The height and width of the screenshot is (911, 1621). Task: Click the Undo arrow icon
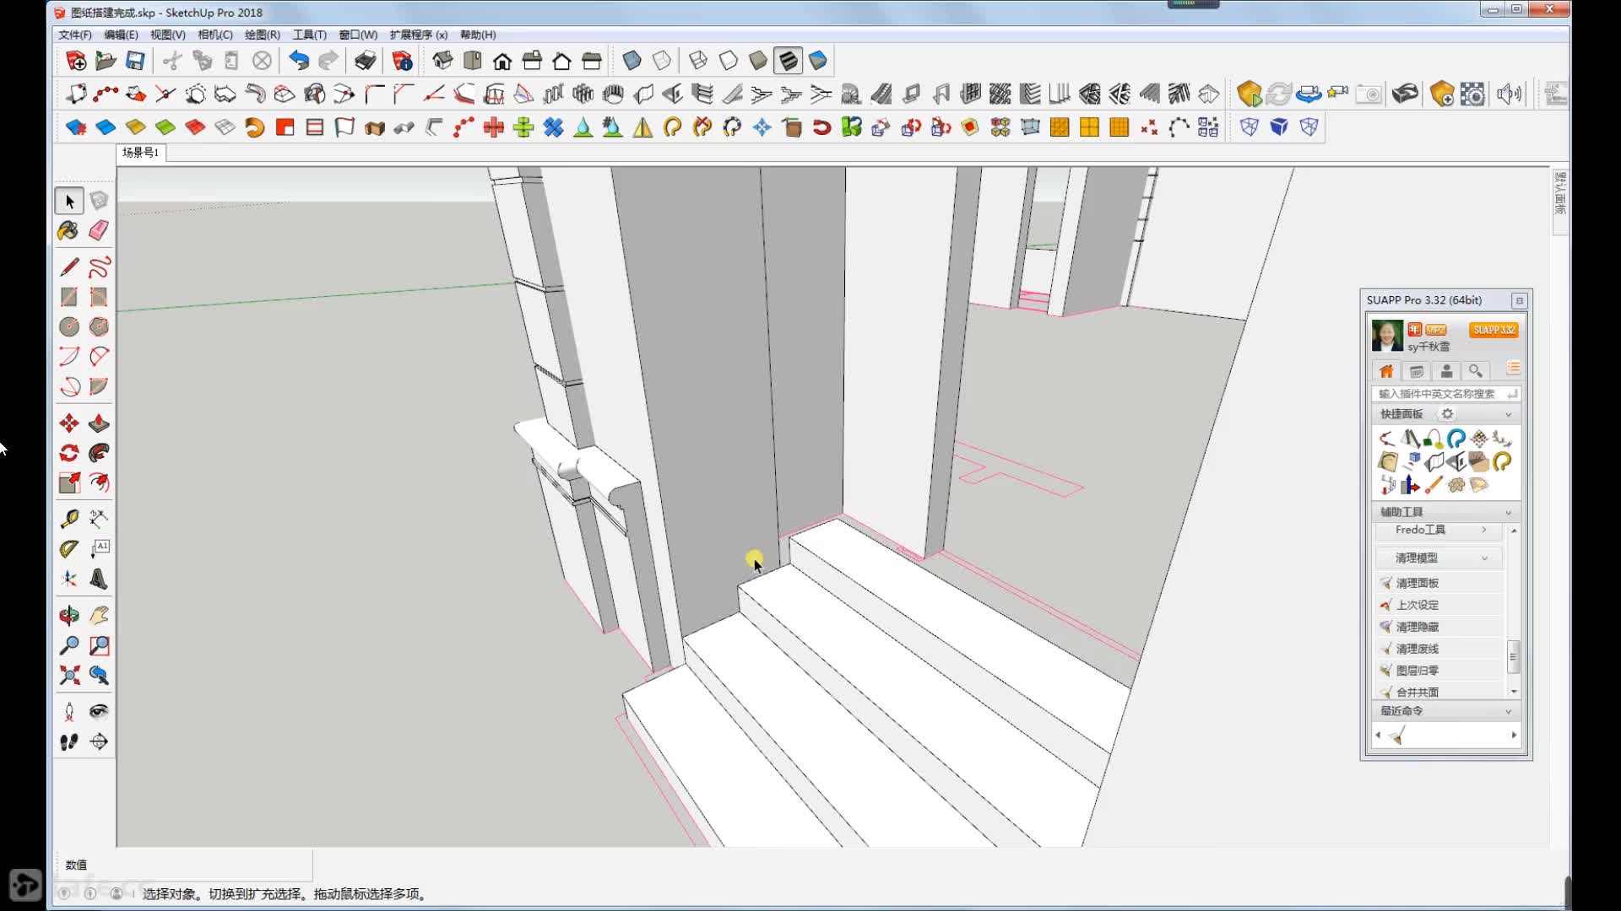(x=299, y=61)
